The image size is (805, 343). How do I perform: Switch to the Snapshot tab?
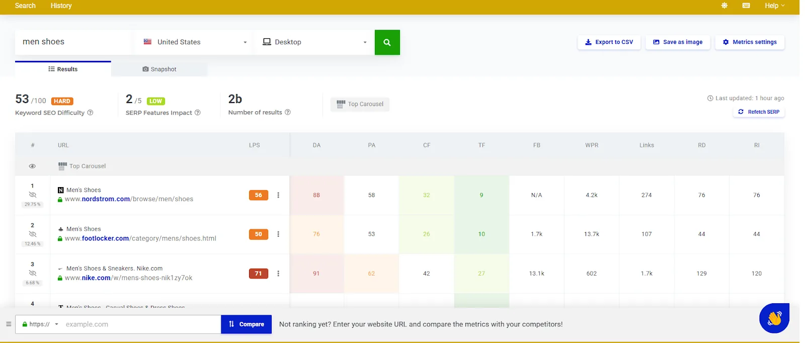click(x=159, y=69)
